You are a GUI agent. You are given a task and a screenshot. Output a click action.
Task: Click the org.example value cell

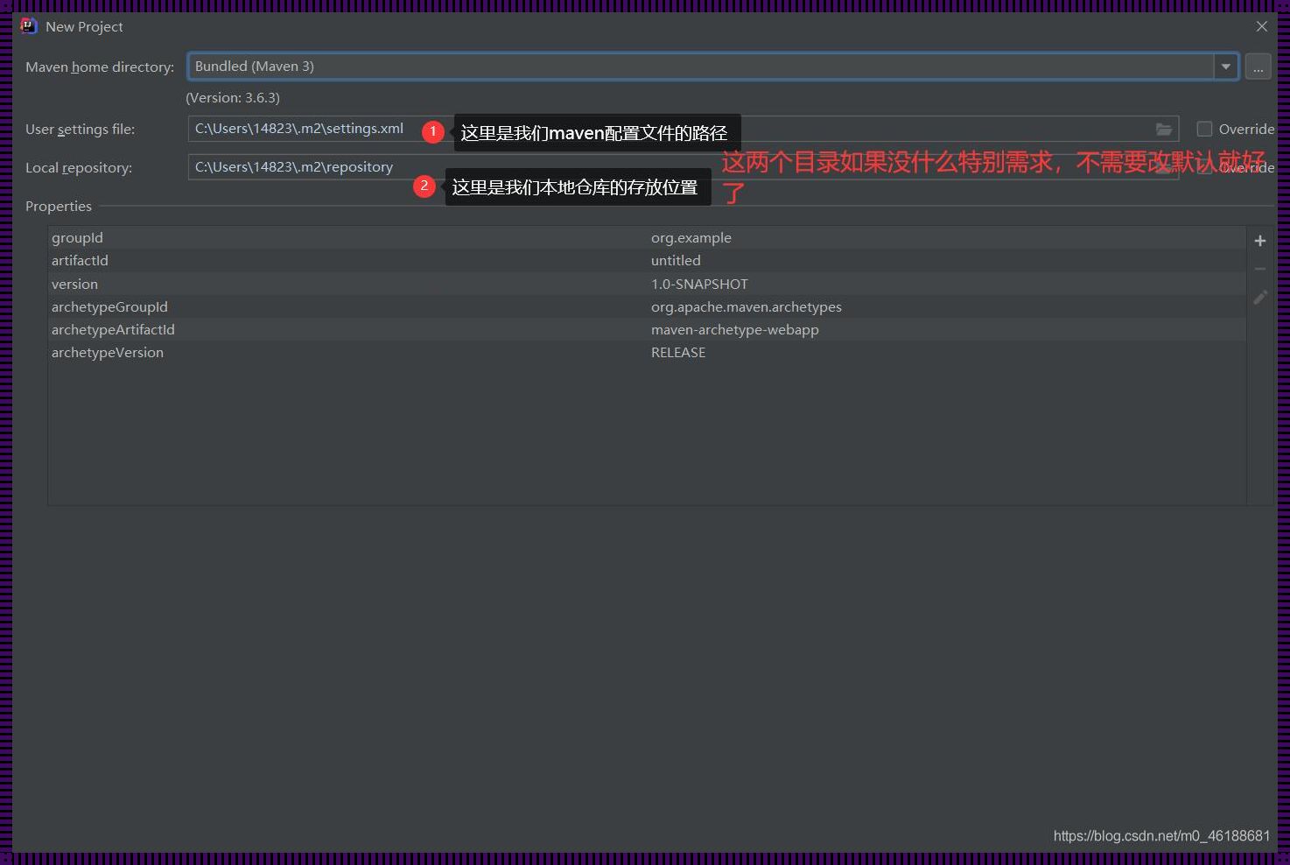(x=691, y=237)
